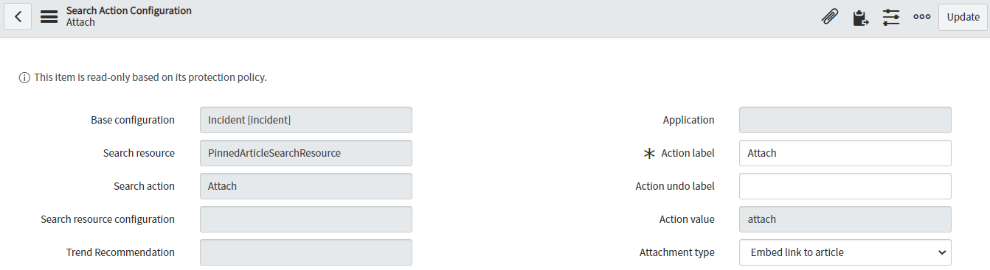Click the Update button
The width and height of the screenshot is (990, 270).
click(x=963, y=17)
